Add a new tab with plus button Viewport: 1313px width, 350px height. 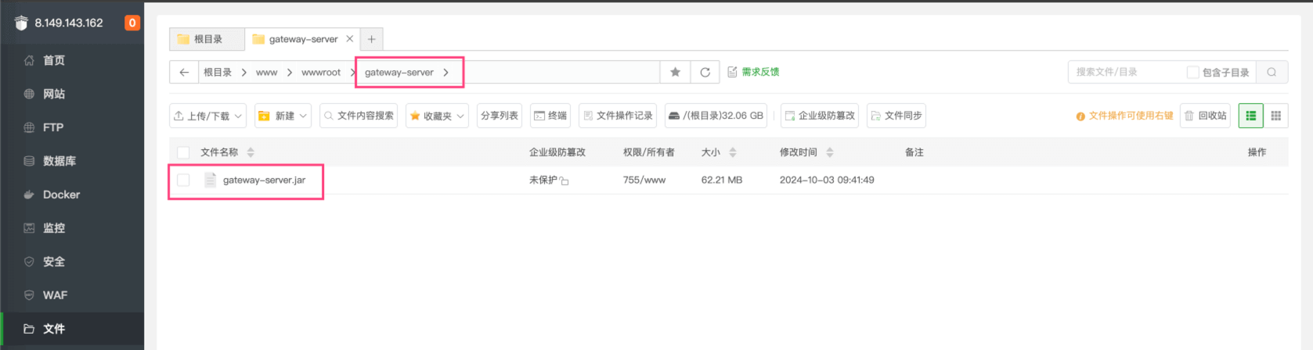coord(371,39)
